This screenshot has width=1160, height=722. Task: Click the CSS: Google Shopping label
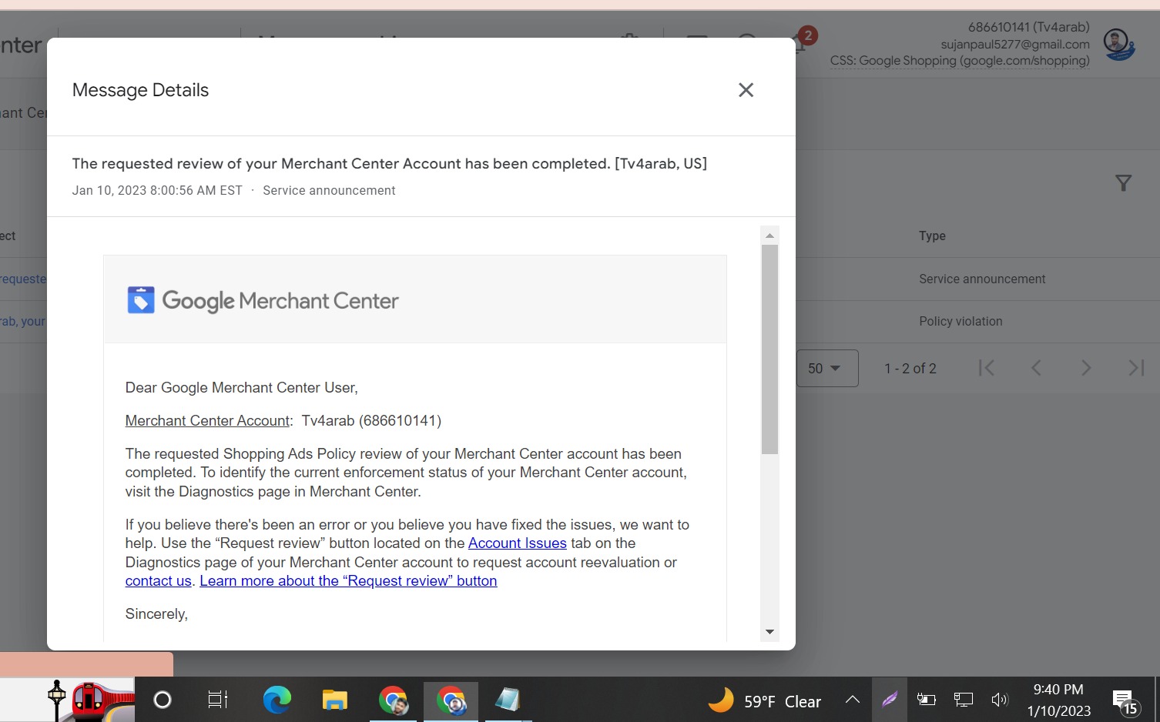(960, 61)
